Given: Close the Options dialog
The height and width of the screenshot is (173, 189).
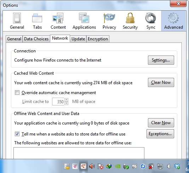Looking at the screenshot, I should click(178, 4).
